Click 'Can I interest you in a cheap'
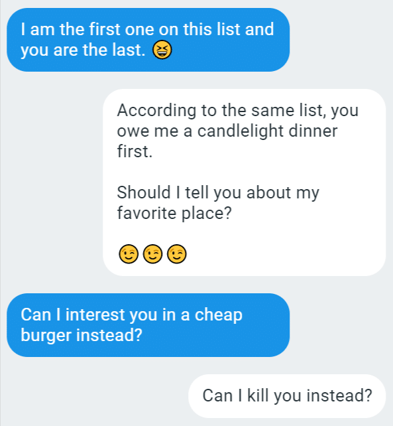Image resolution: width=393 pixels, height=426 pixels. (x=131, y=315)
